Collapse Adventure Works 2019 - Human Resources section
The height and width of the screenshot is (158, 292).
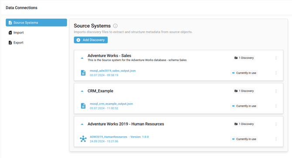[x=82, y=124]
